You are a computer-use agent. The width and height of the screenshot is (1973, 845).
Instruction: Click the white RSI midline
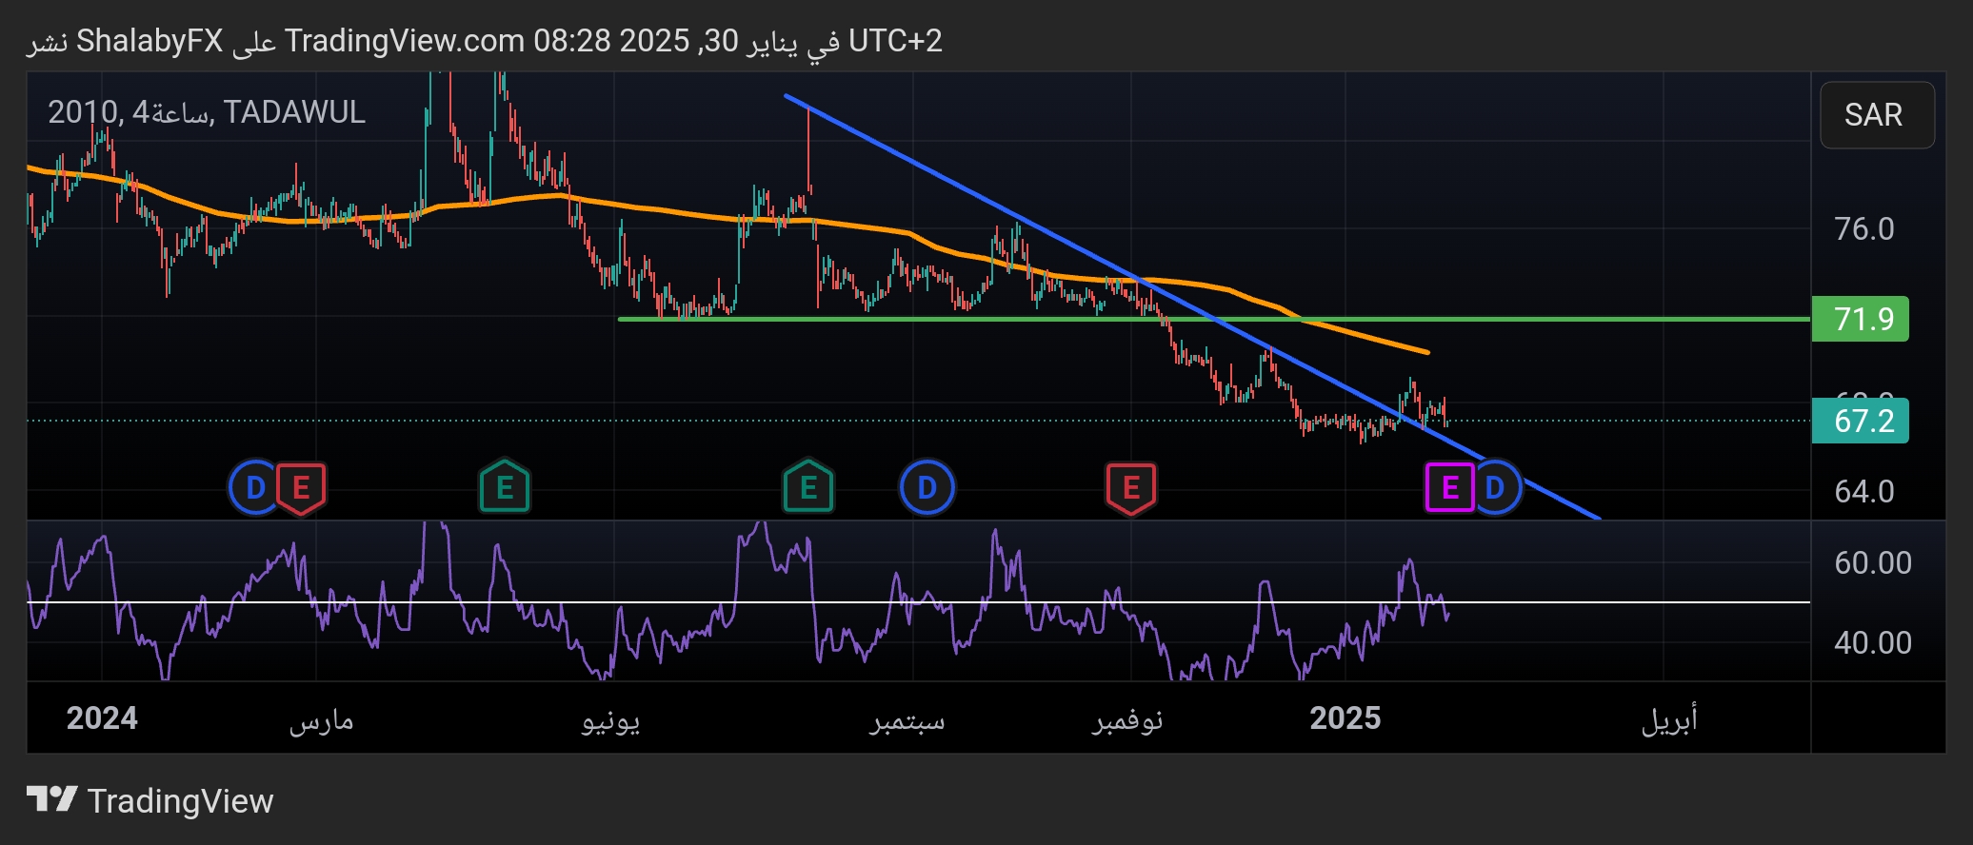click(1619, 602)
